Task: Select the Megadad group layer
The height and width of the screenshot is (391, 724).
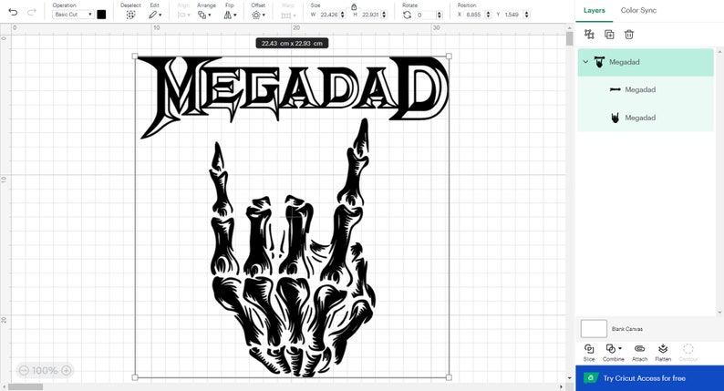Action: point(646,62)
